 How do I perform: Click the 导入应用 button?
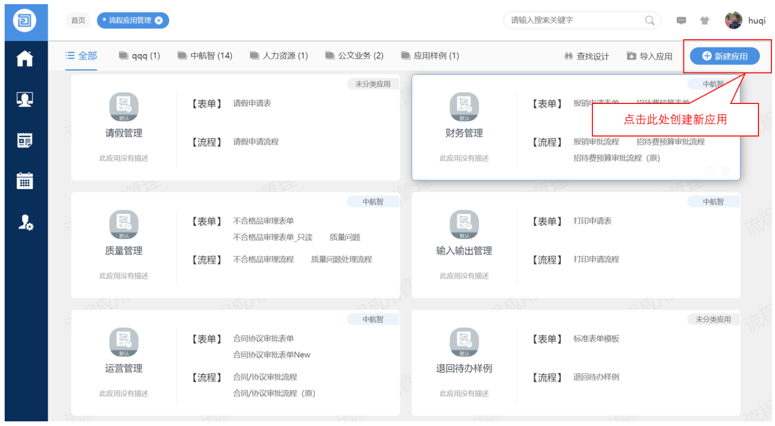click(650, 56)
